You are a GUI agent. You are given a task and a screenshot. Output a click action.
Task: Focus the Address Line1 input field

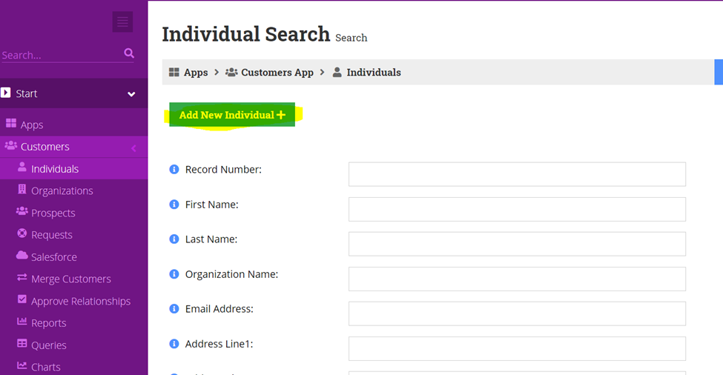click(517, 348)
